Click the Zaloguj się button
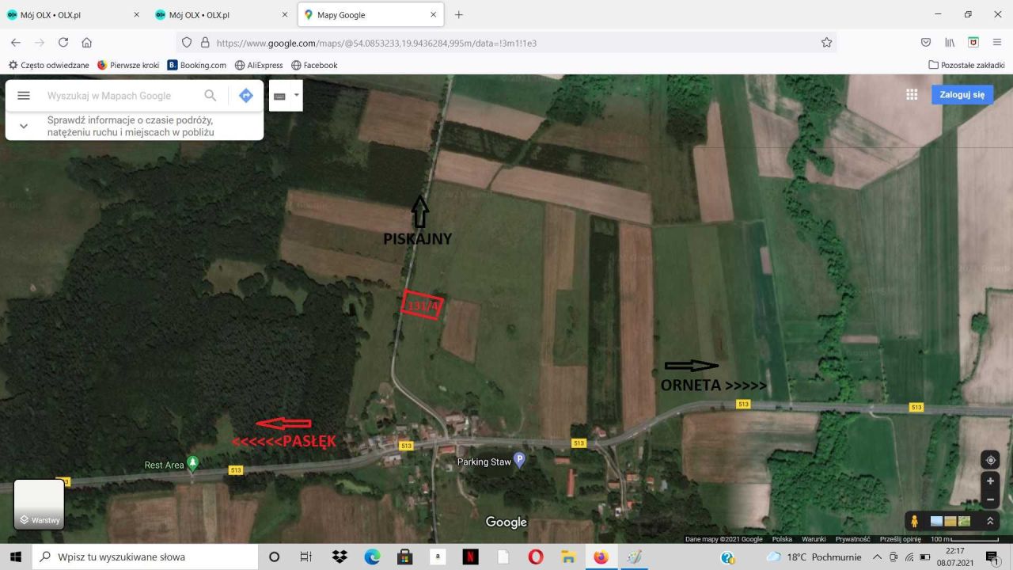This screenshot has height=570, width=1013. 962,95
